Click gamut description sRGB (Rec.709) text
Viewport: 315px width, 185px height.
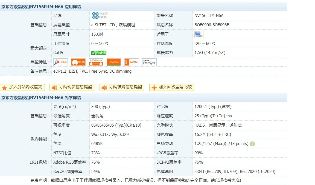pos(235,172)
